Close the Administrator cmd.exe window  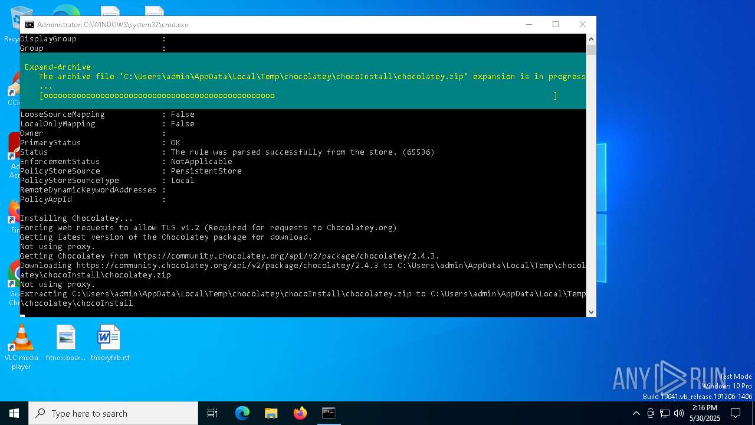pos(583,24)
